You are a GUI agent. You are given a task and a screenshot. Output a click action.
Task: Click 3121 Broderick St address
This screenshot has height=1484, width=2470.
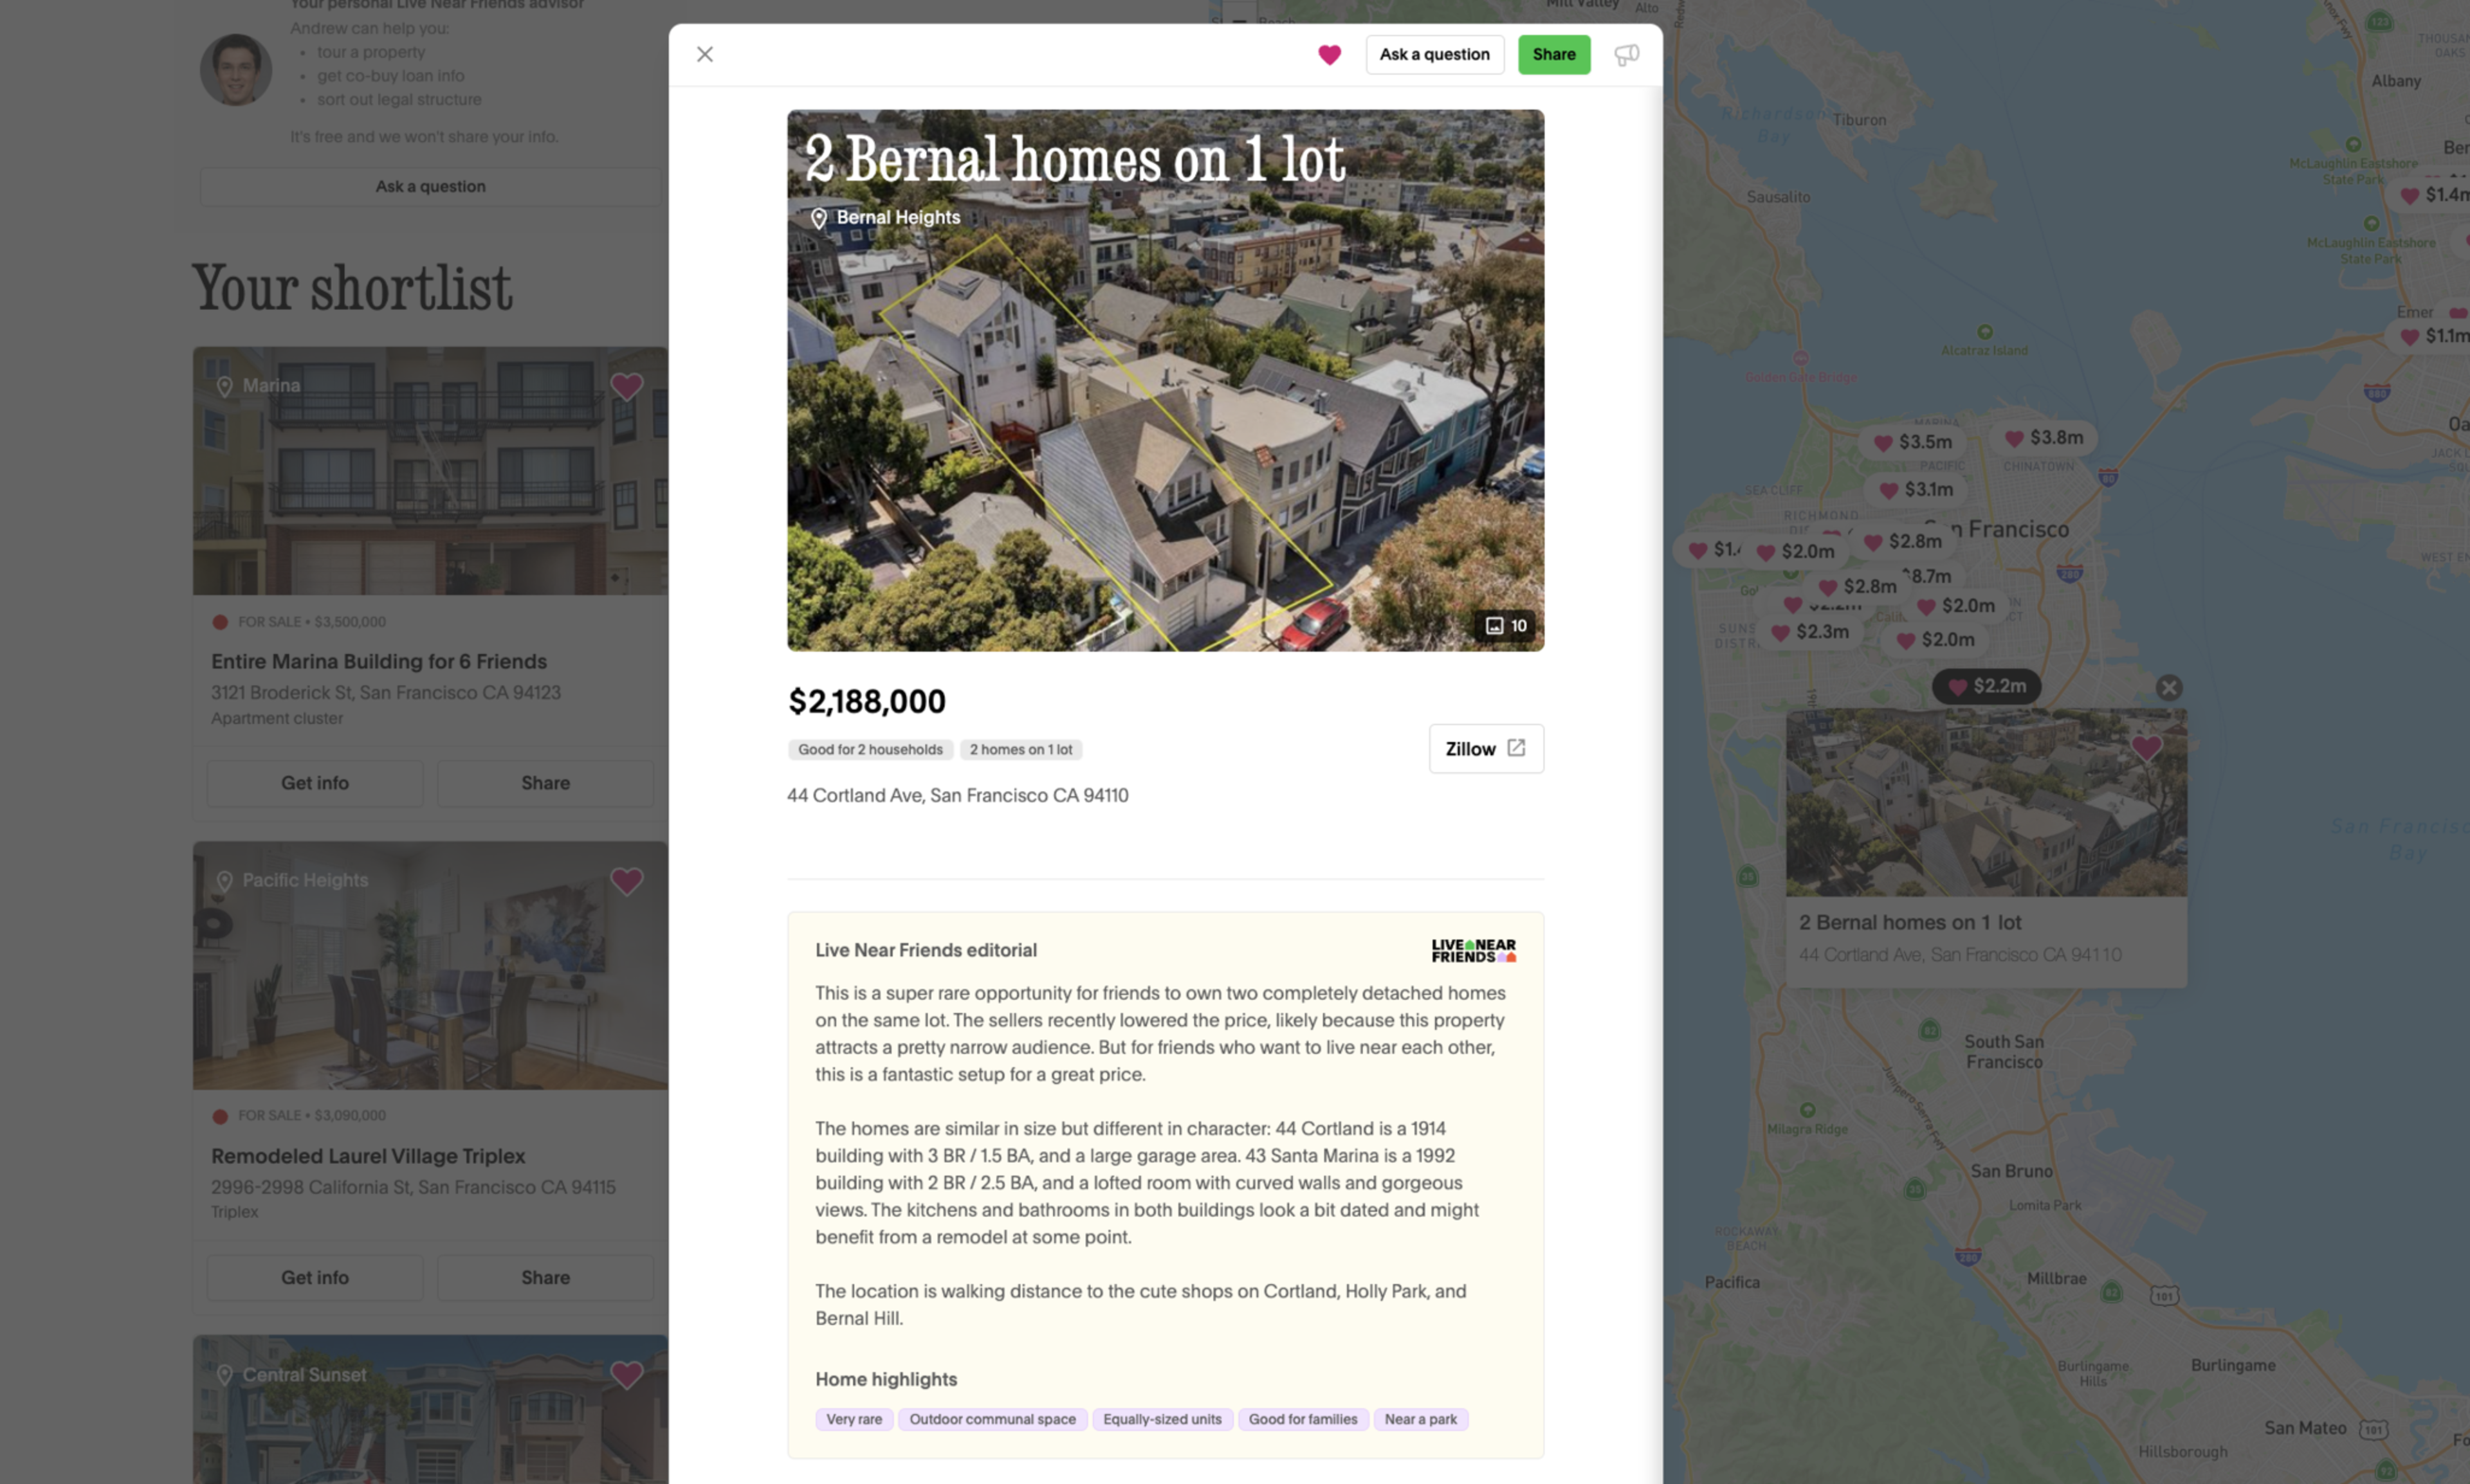coord(385,692)
